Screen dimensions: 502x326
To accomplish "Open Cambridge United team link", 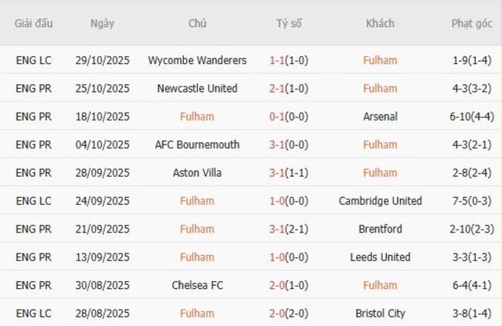I will [x=380, y=201].
